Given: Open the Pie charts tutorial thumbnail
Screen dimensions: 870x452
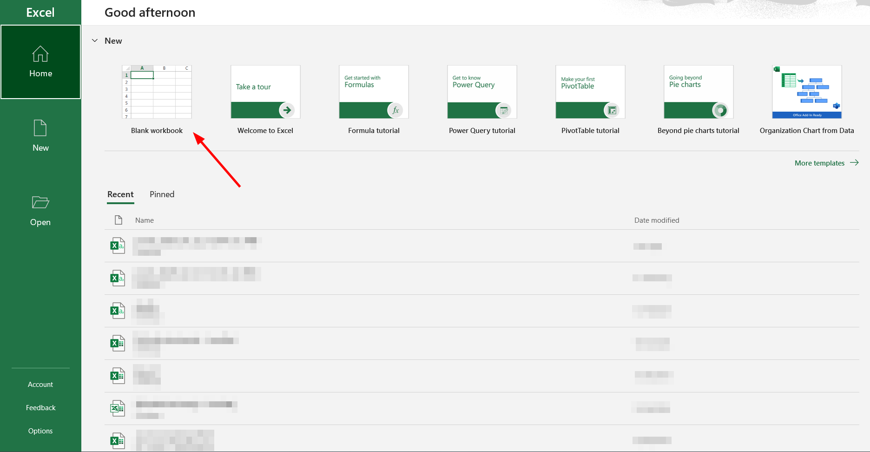Looking at the screenshot, I should [699, 92].
